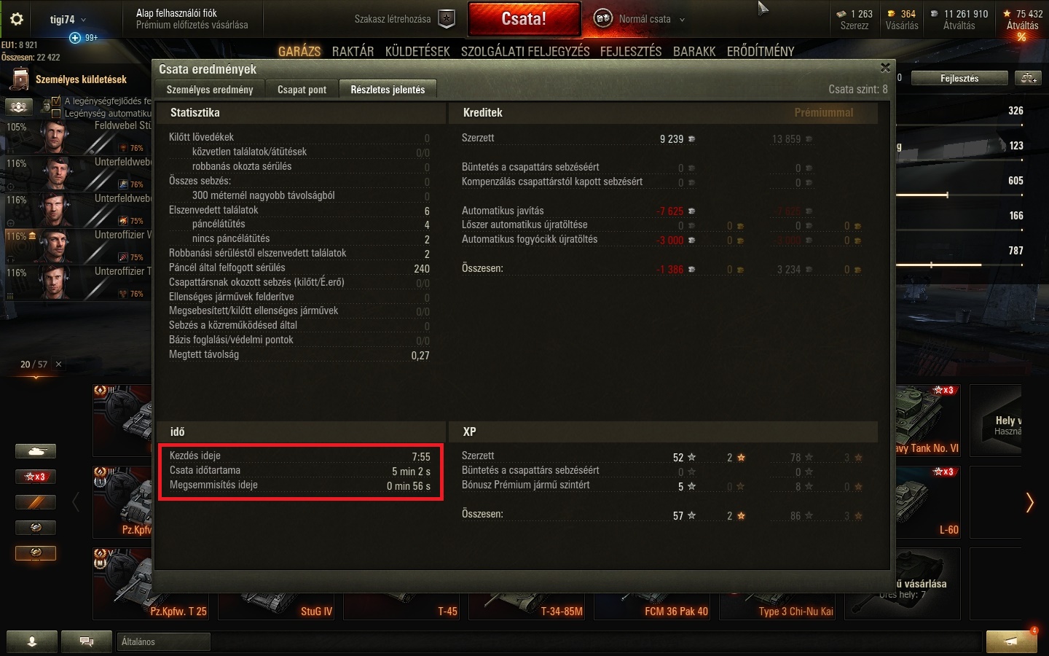The width and height of the screenshot is (1049, 656).
Task: Enable accelerated crew training checkbox
Action: click(56, 101)
